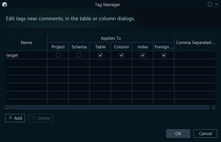Add a new tag with Add button
The height and width of the screenshot is (142, 221).
pyautogui.click(x=15, y=118)
